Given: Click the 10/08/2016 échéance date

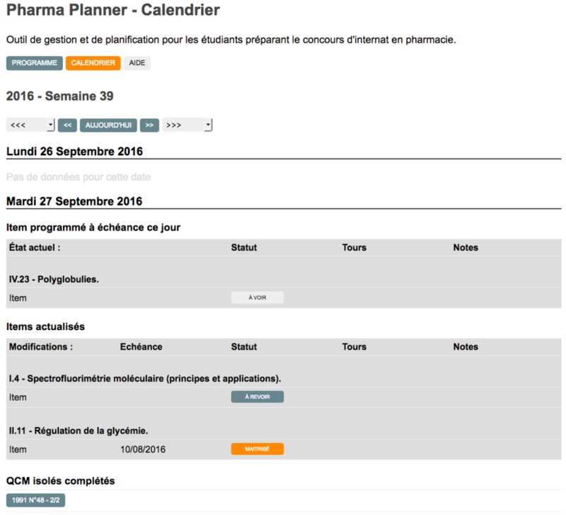Looking at the screenshot, I should coord(141,449).
